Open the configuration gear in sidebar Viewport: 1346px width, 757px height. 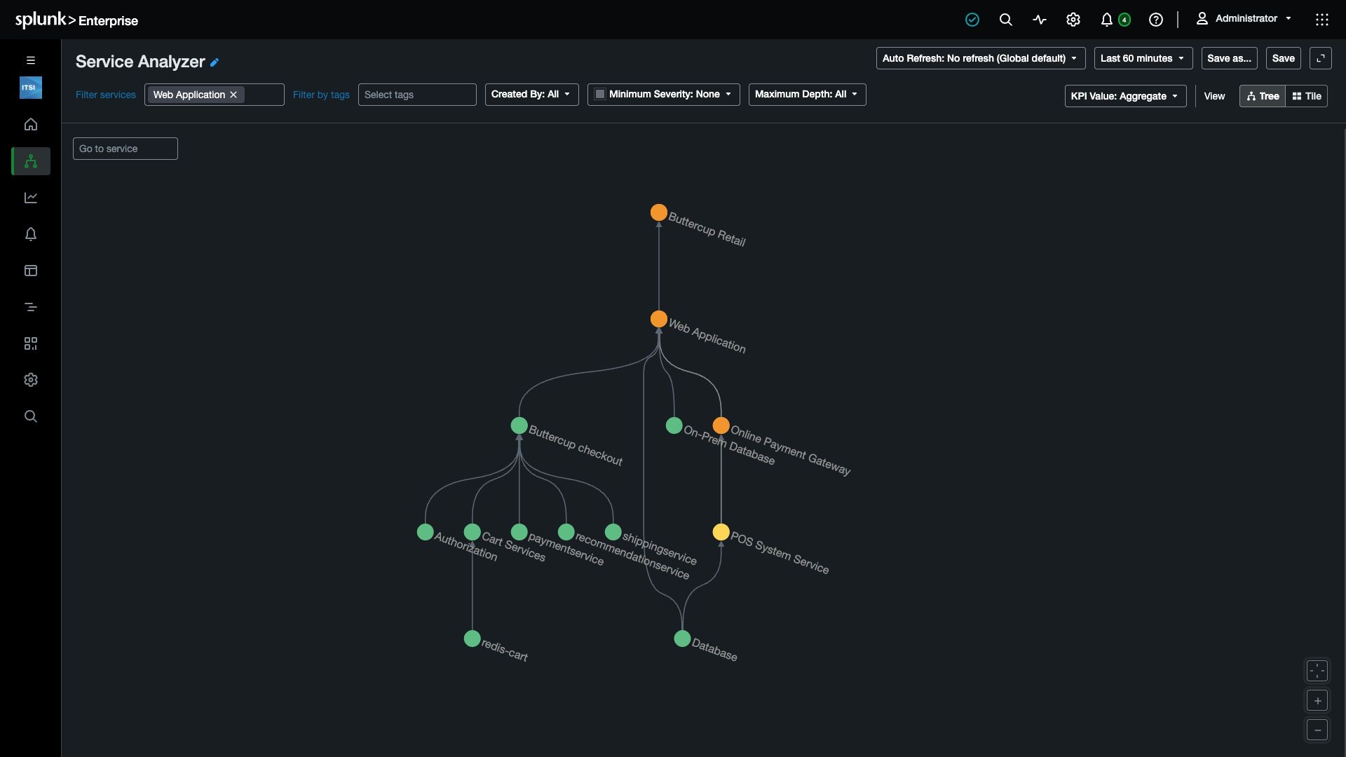pyautogui.click(x=30, y=380)
